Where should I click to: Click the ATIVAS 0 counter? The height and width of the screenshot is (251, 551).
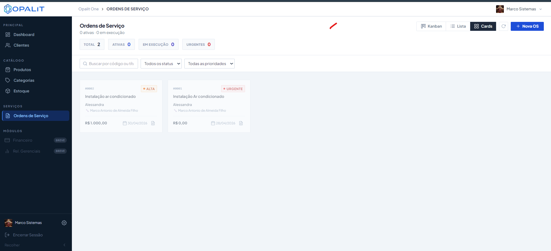point(121,44)
